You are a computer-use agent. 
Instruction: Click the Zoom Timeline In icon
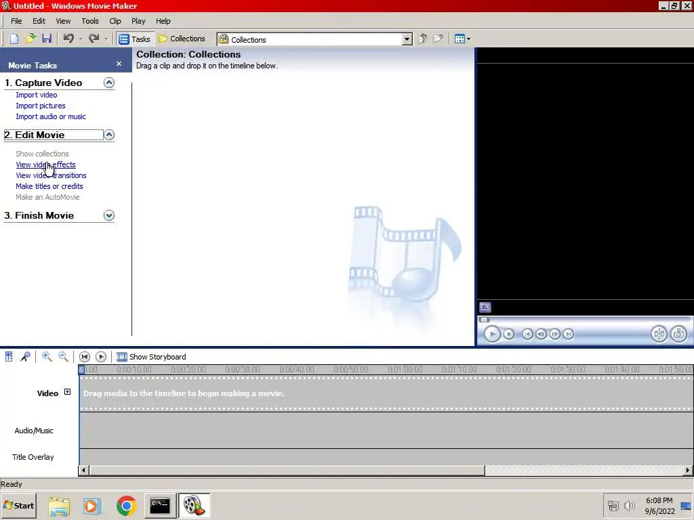click(x=47, y=357)
